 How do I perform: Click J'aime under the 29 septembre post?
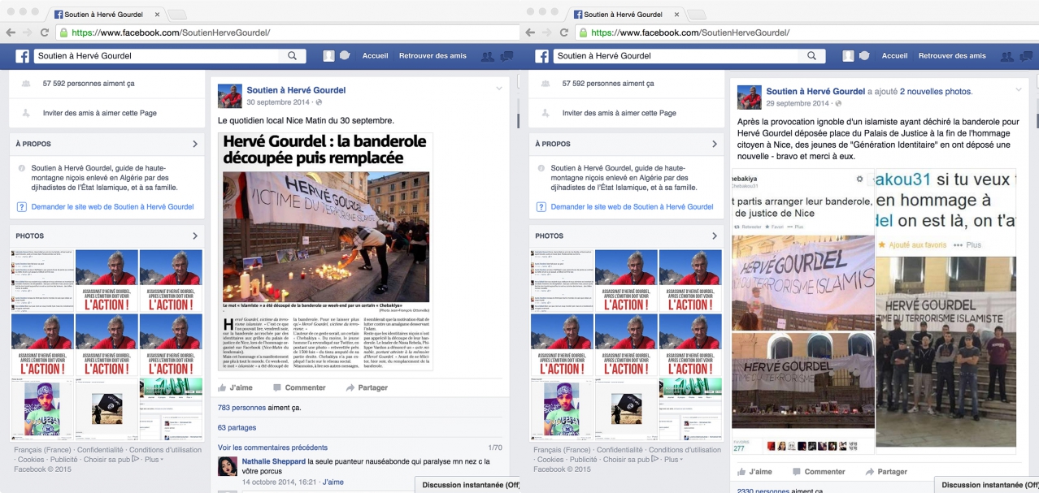tap(754, 471)
